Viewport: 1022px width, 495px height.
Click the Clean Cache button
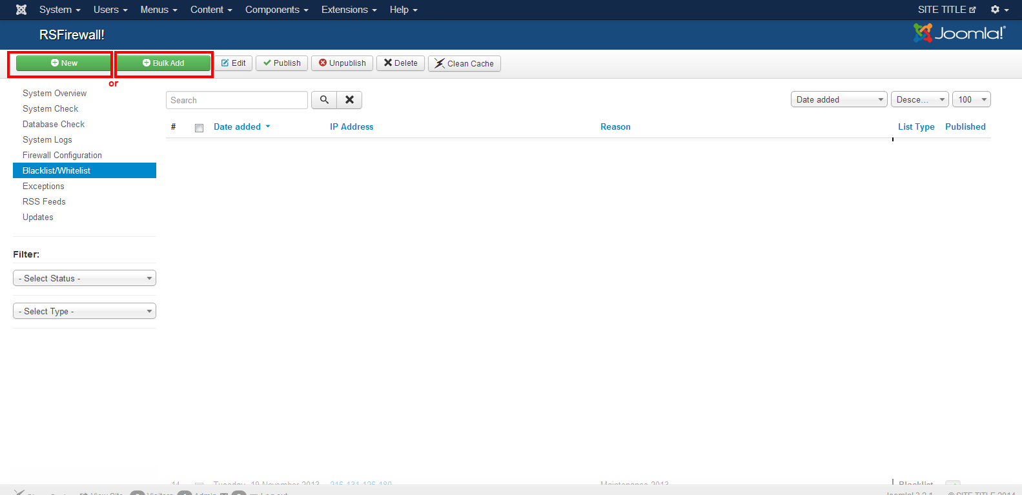(464, 63)
